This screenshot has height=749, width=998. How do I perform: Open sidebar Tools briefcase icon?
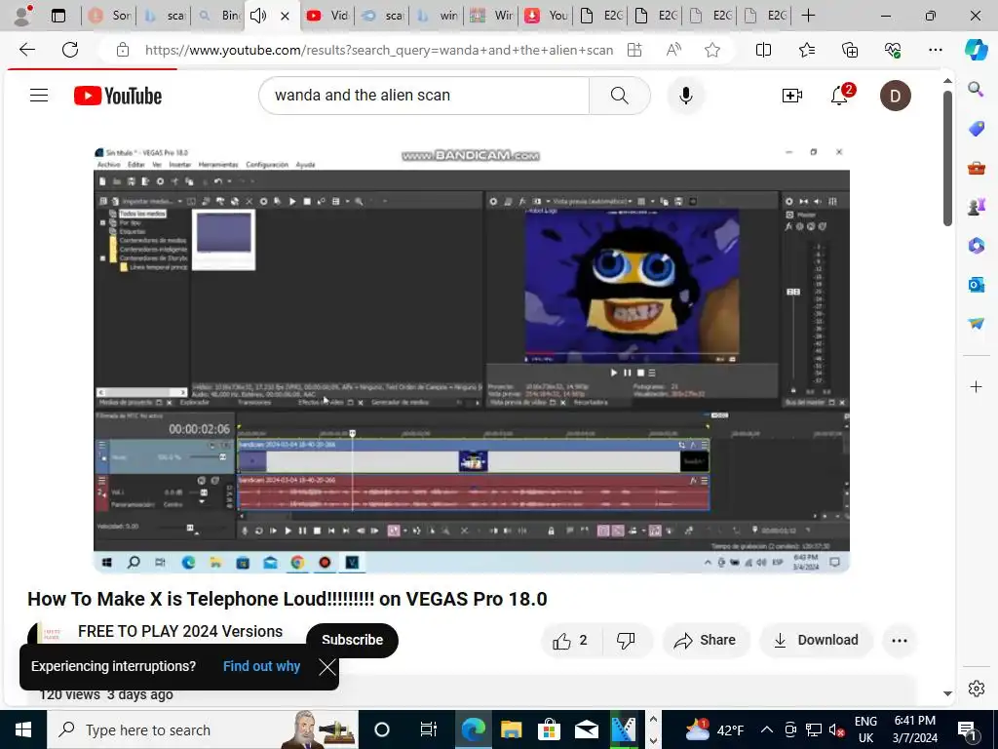(x=976, y=168)
